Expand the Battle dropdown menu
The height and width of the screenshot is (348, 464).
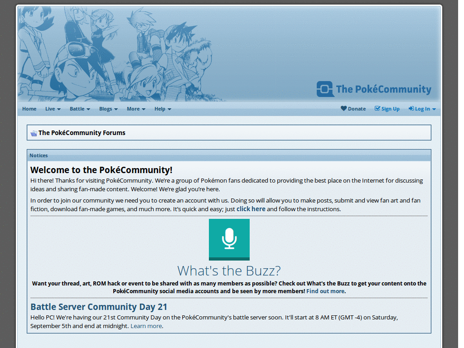click(80, 109)
